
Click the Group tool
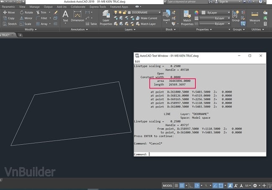click(236, 16)
